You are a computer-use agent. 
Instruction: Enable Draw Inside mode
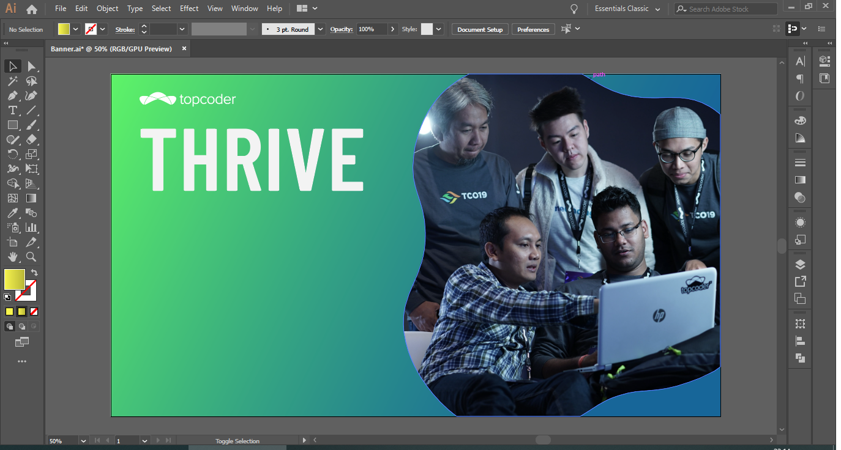(34, 326)
